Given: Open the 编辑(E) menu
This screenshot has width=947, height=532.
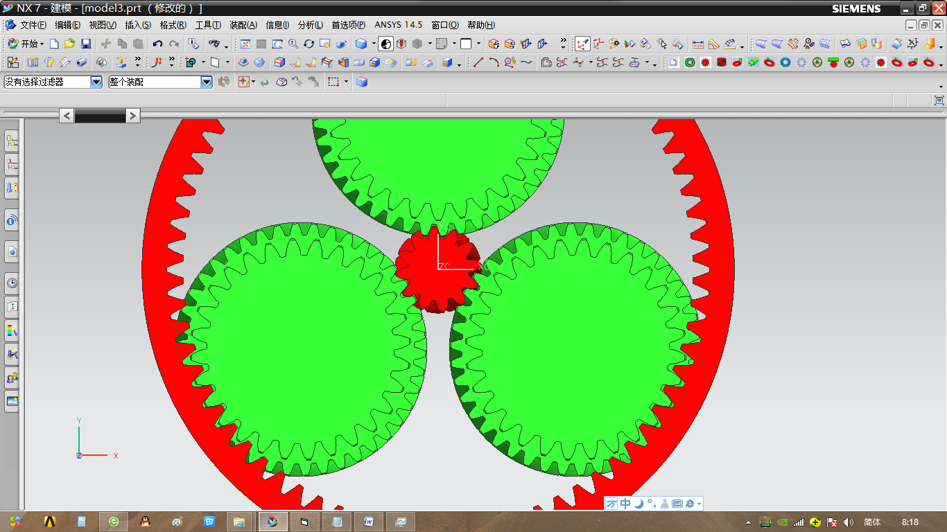Looking at the screenshot, I should 67,25.
